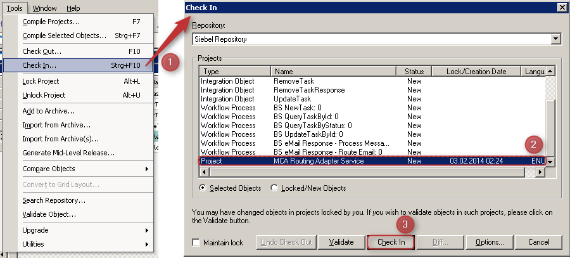The height and width of the screenshot is (258, 570).
Task: Click horizontal scrollbar left arrow
Action: click(x=204, y=171)
